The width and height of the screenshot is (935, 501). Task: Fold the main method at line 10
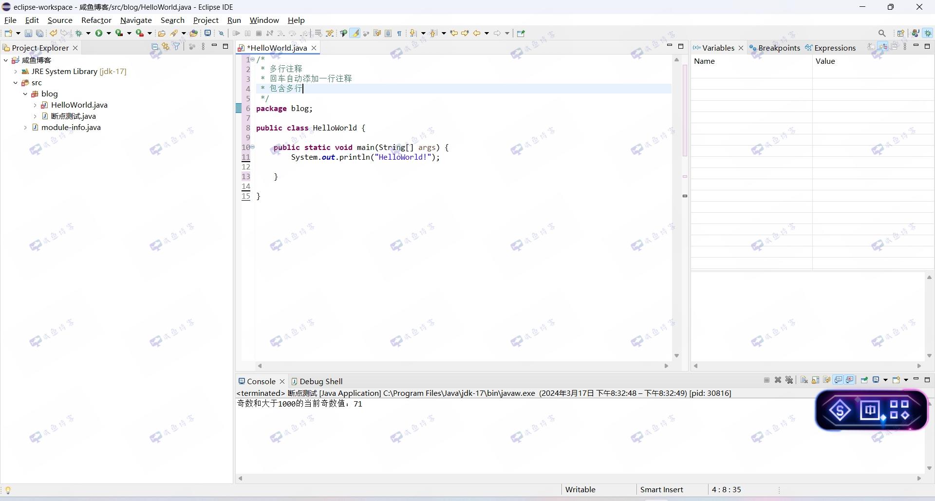pos(253,147)
